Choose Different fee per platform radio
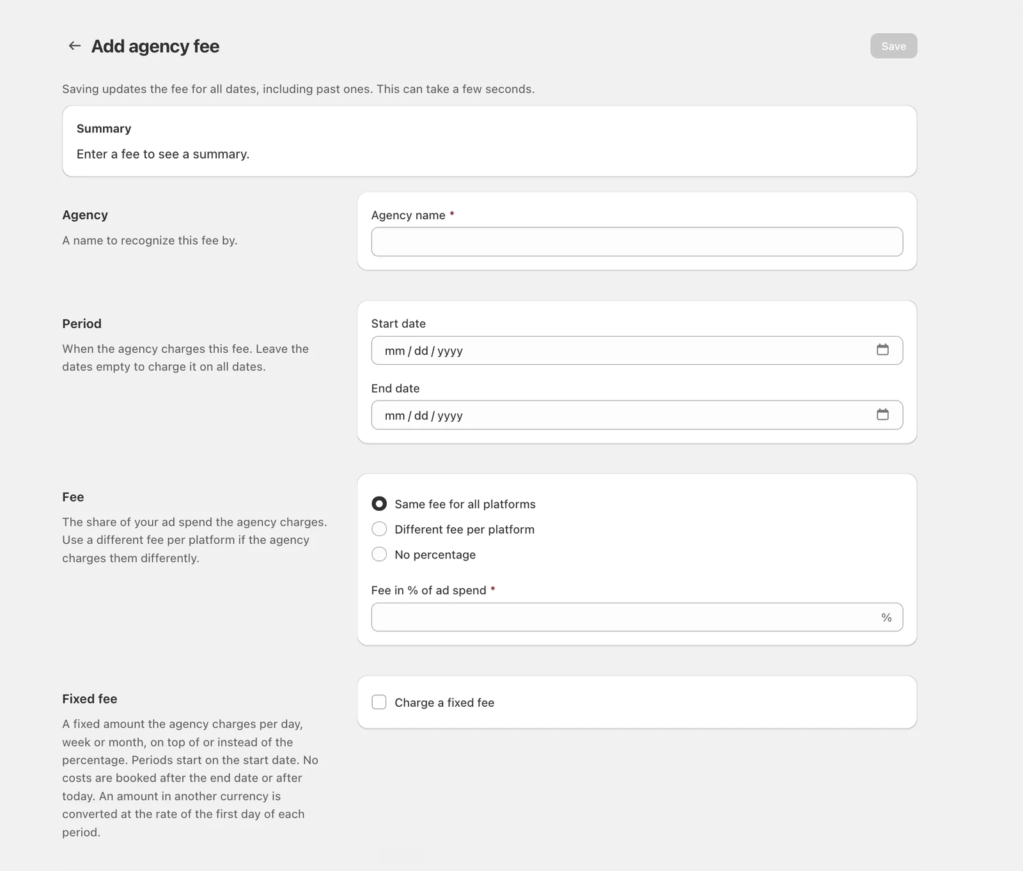 [379, 529]
